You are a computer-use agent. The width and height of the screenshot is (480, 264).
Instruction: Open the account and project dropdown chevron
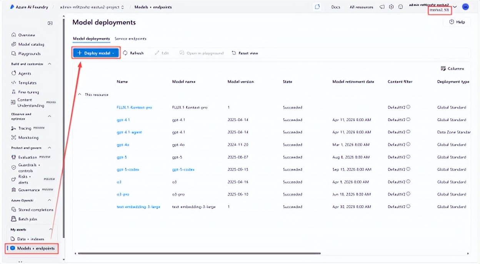pos(455,7)
